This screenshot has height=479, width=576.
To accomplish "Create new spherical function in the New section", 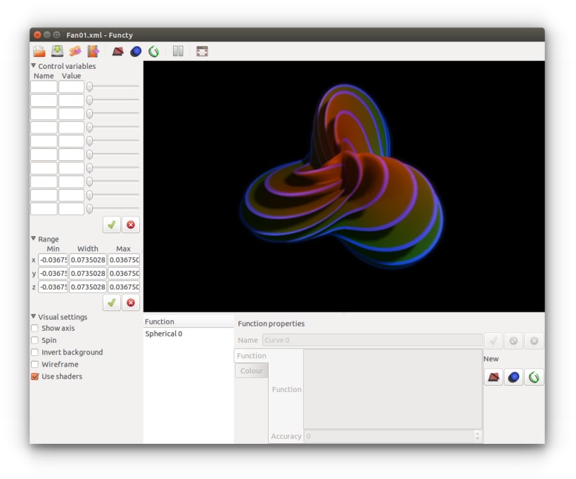I will [513, 377].
